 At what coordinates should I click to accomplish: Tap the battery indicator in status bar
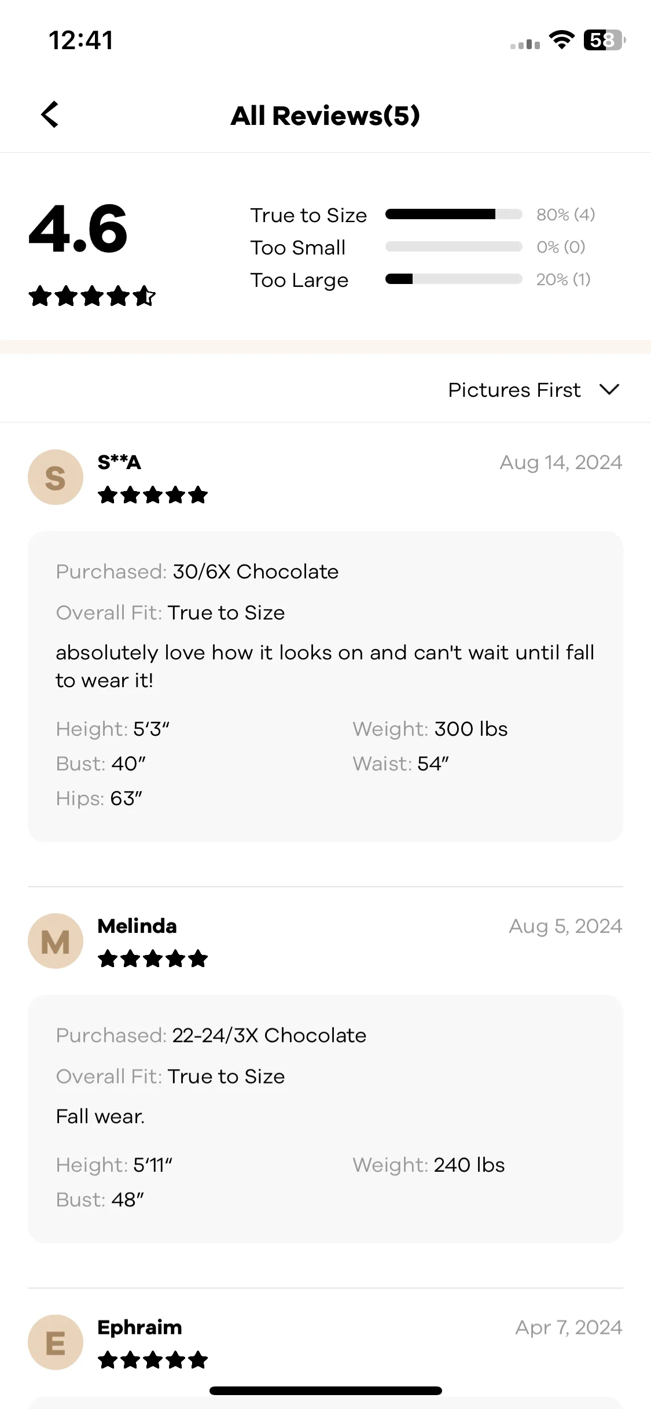[x=605, y=40]
